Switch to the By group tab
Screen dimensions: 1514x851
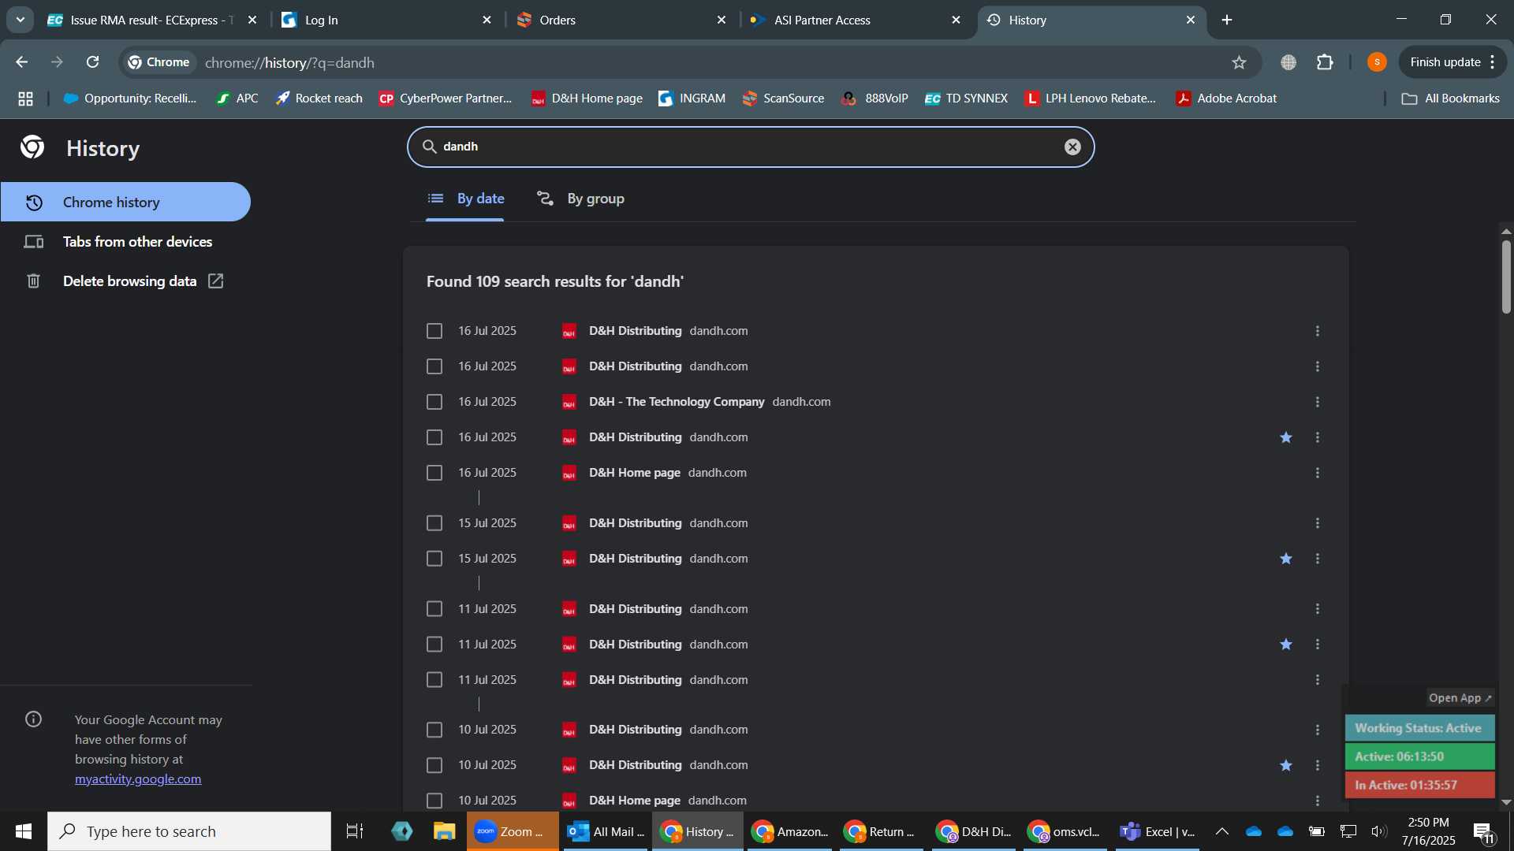(580, 199)
